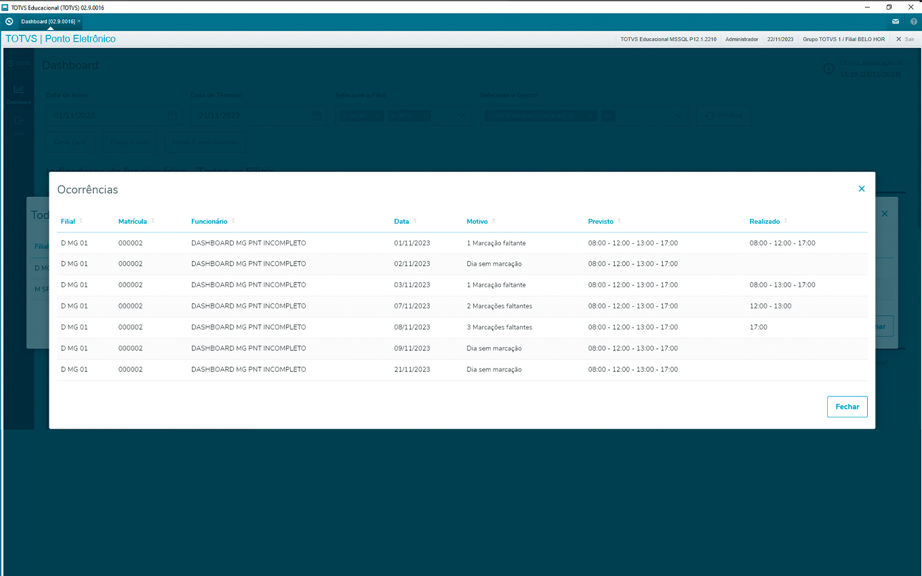The width and height of the screenshot is (922, 576).
Task: Select the Grupo TOTVS 1 / Filial selector
Action: coord(843,39)
